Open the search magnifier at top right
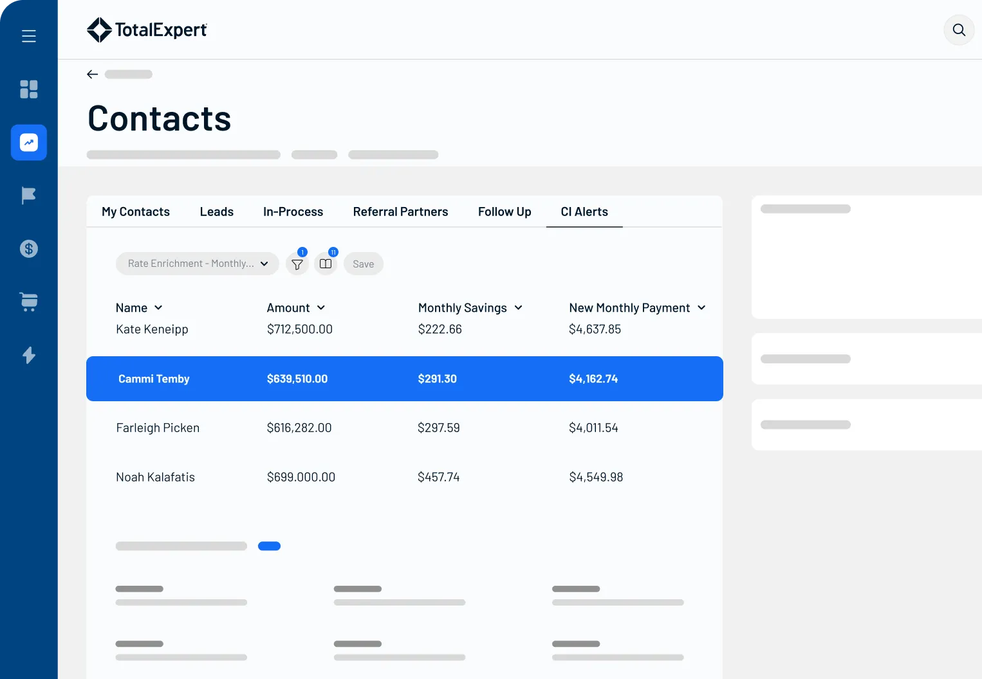The width and height of the screenshot is (982, 679). (959, 30)
